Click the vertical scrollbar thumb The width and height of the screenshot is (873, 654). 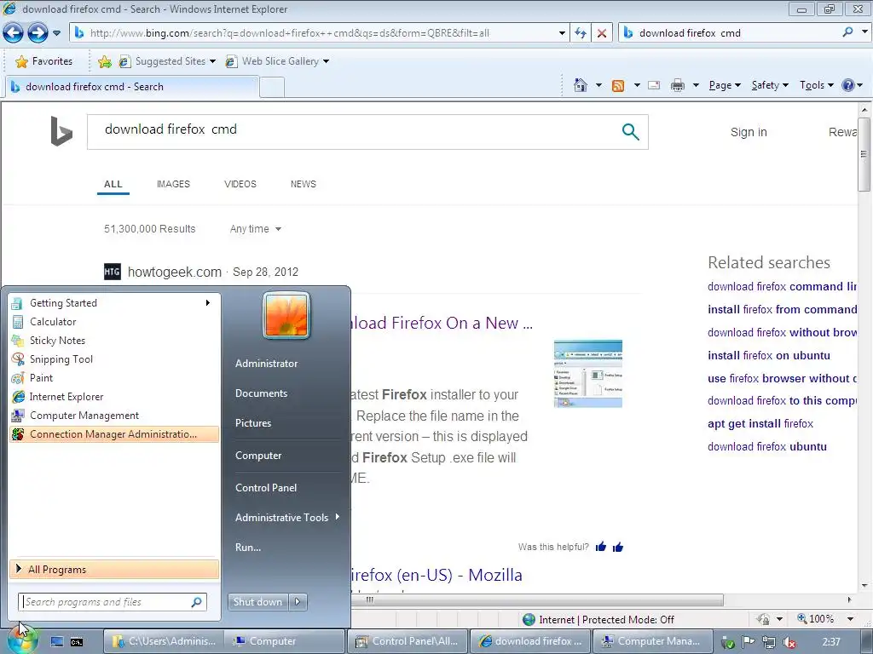point(864,154)
